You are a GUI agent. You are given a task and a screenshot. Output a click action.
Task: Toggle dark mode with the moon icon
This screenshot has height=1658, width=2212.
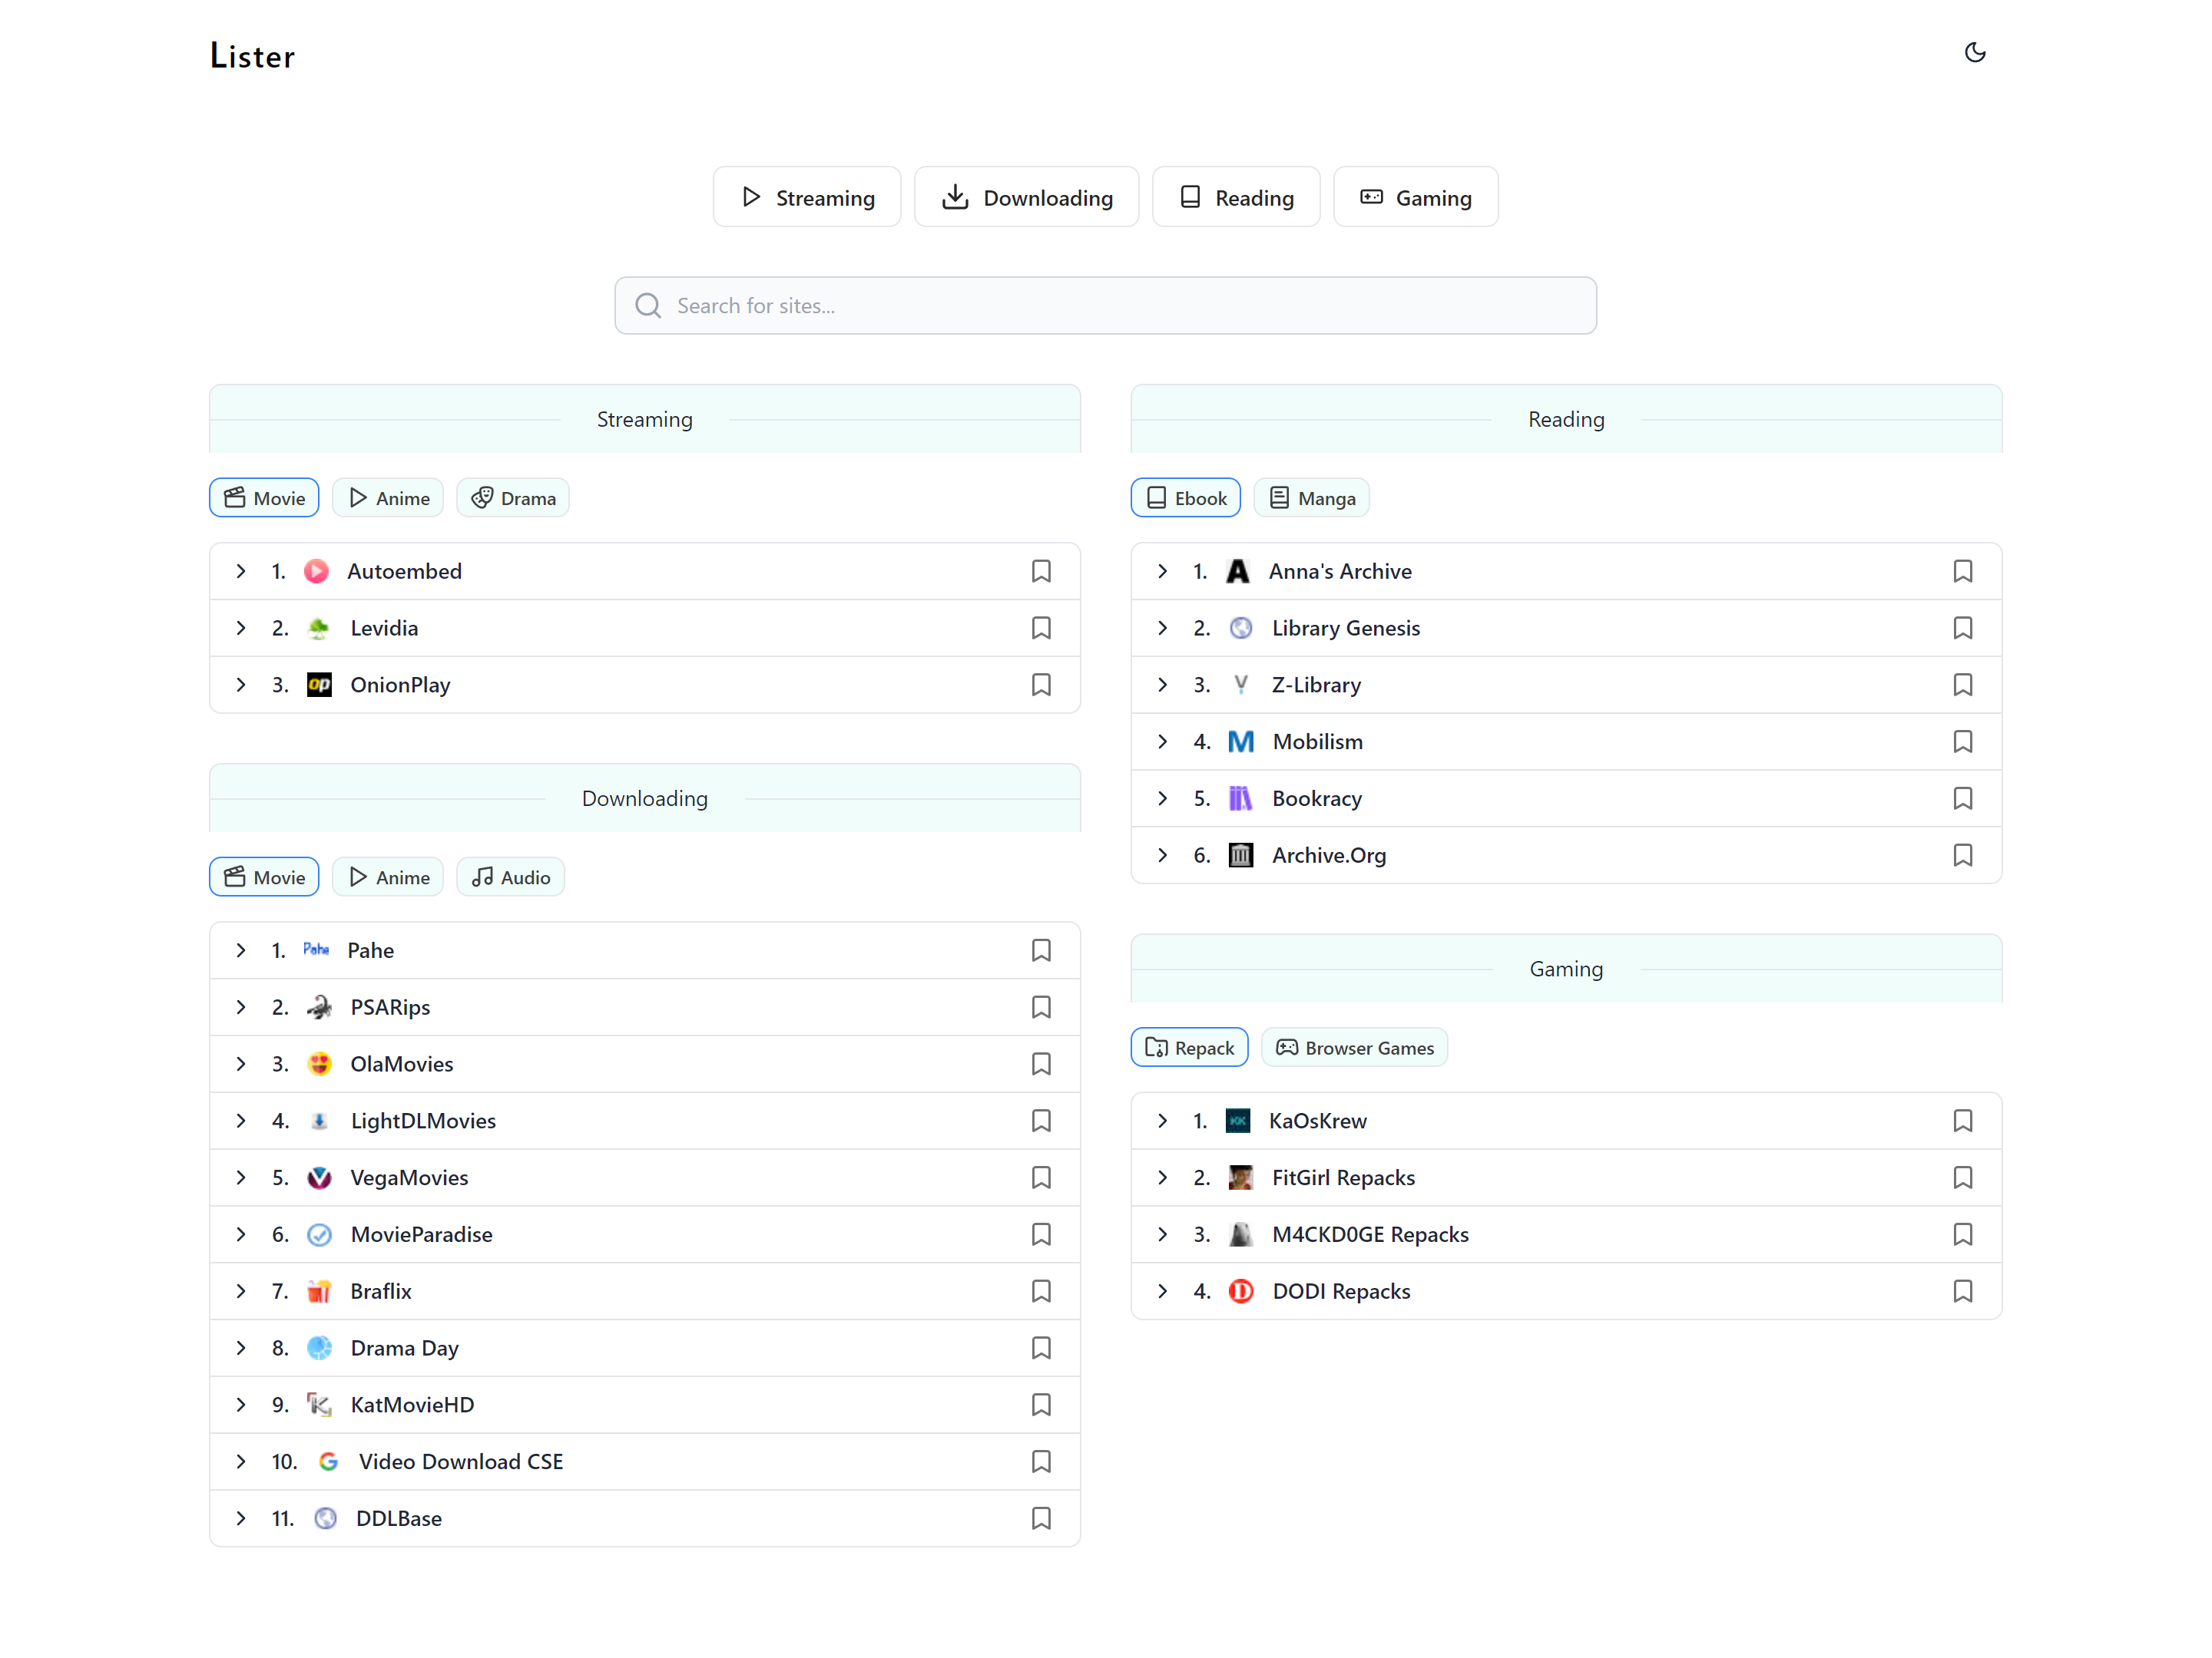coord(1974,52)
